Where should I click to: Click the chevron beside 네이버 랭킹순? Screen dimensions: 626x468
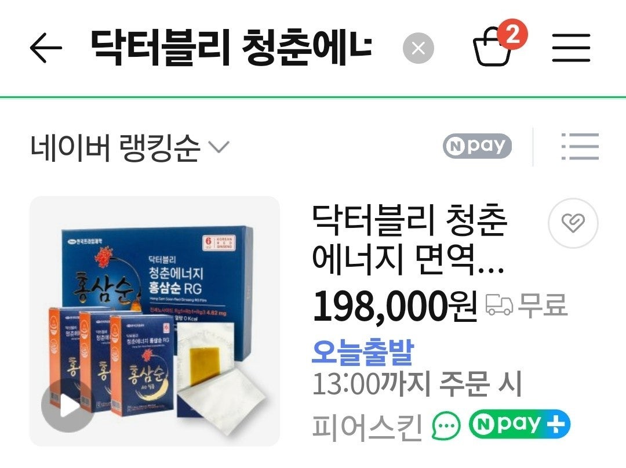tap(219, 147)
